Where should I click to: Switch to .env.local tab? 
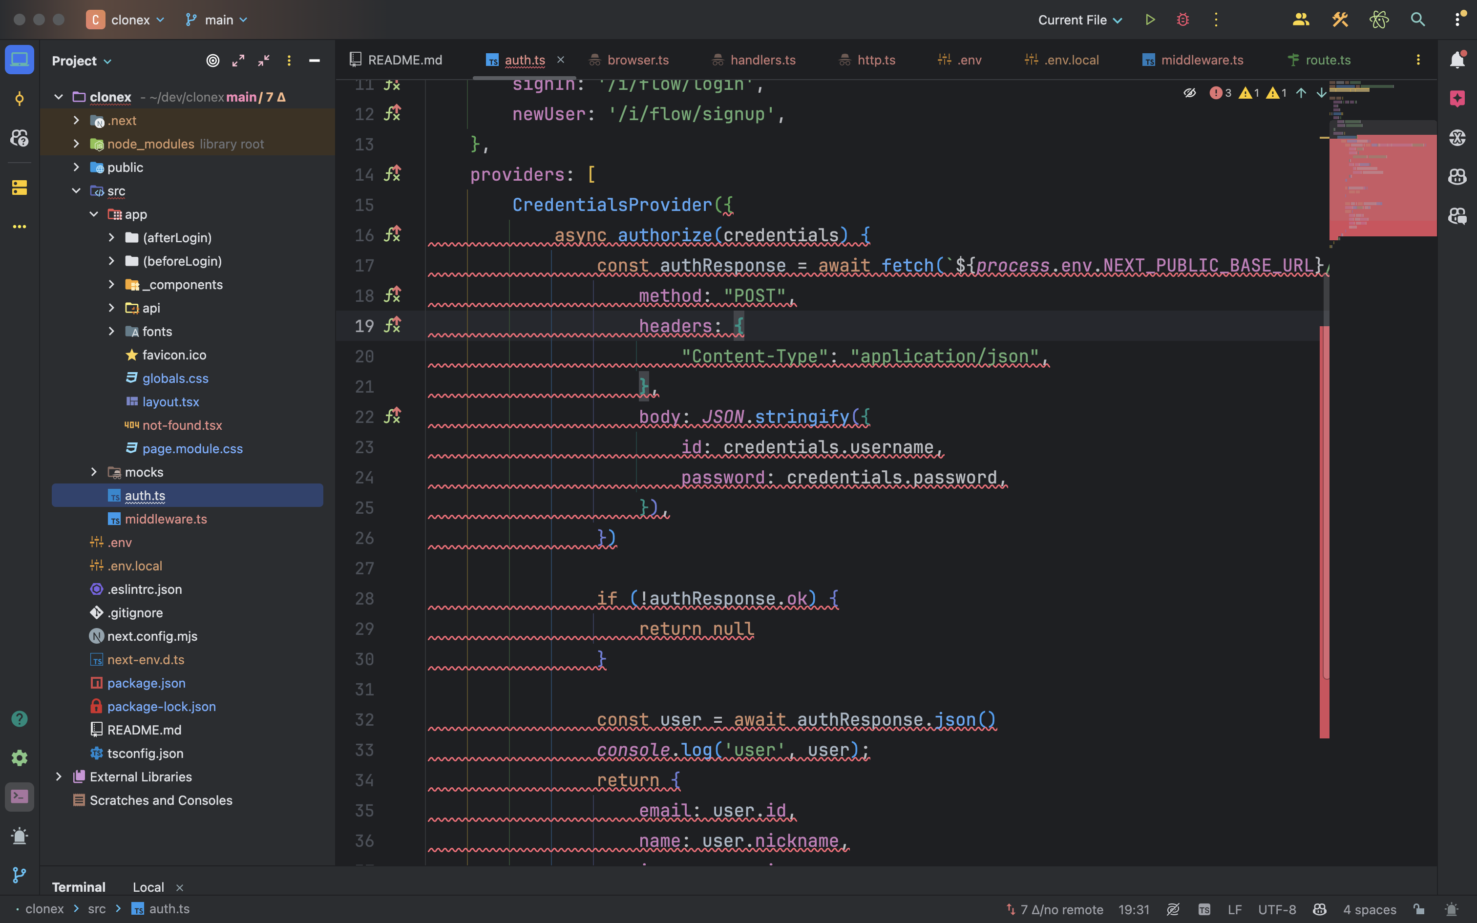click(x=1061, y=60)
